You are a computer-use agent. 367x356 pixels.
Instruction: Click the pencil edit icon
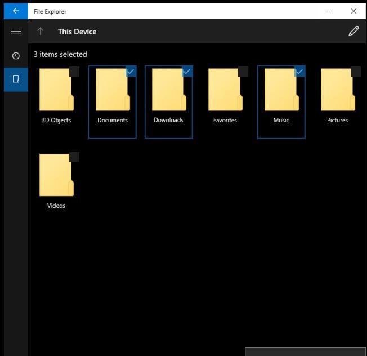click(353, 31)
